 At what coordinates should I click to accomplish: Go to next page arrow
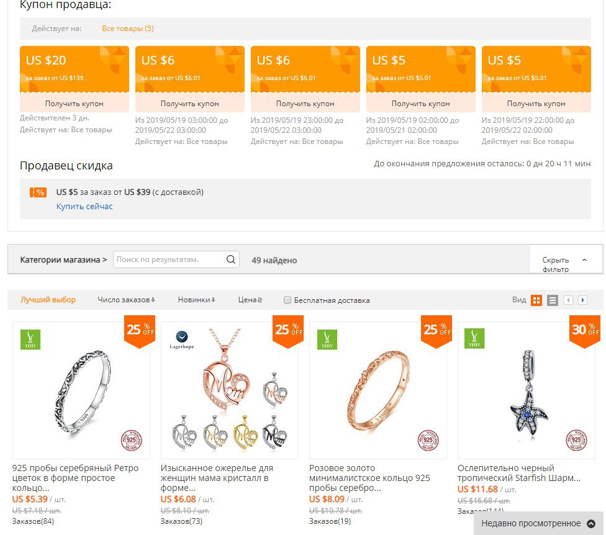(x=583, y=300)
